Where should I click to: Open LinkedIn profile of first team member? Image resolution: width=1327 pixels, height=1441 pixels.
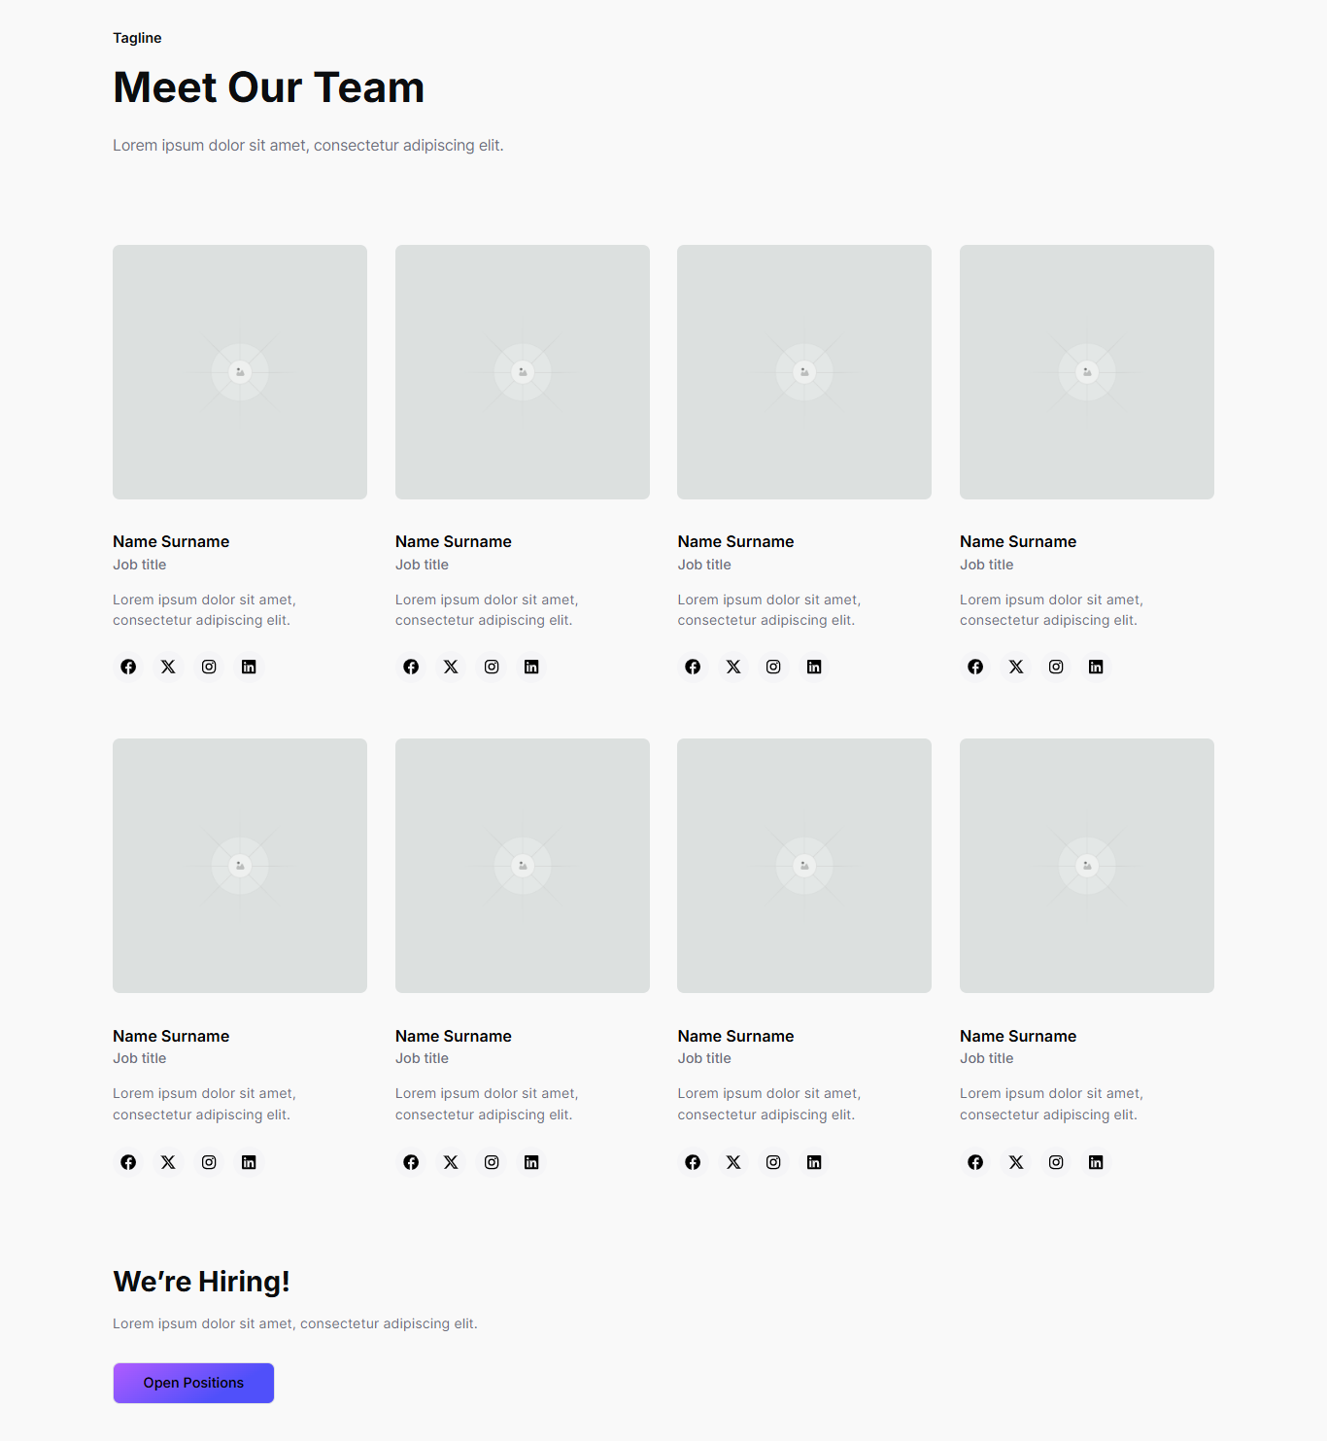(249, 667)
